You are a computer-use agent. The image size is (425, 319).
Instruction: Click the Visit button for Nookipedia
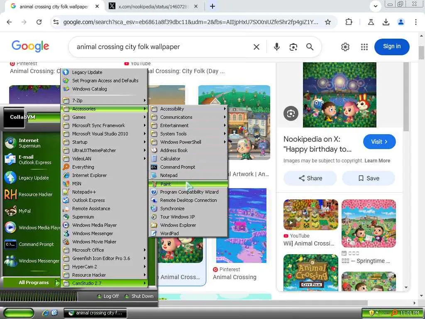379,142
